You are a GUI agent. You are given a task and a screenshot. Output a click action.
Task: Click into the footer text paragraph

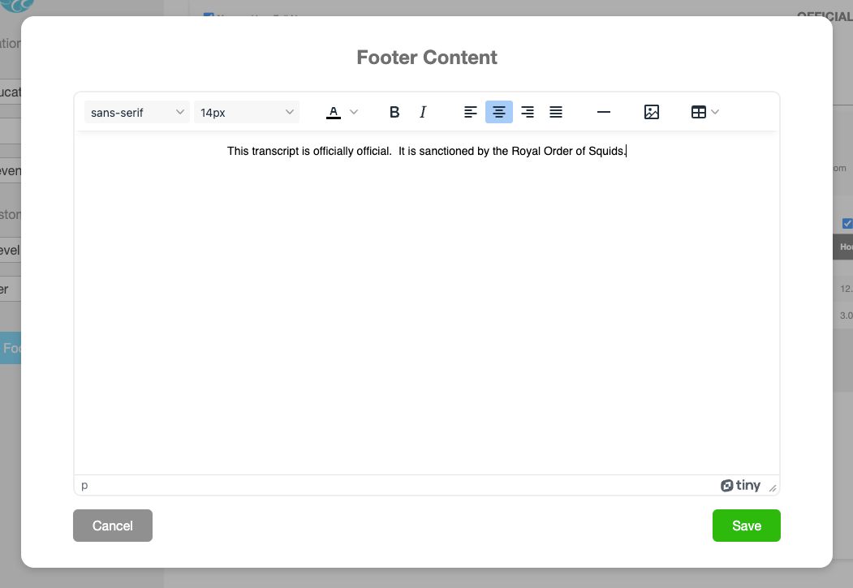(x=427, y=151)
